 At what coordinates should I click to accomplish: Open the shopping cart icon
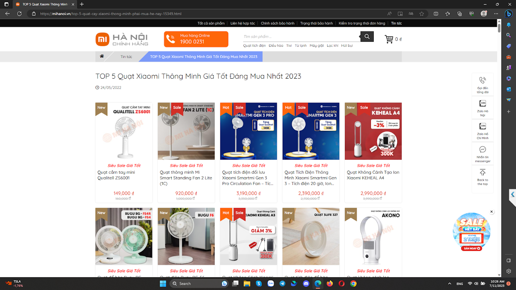(x=389, y=39)
